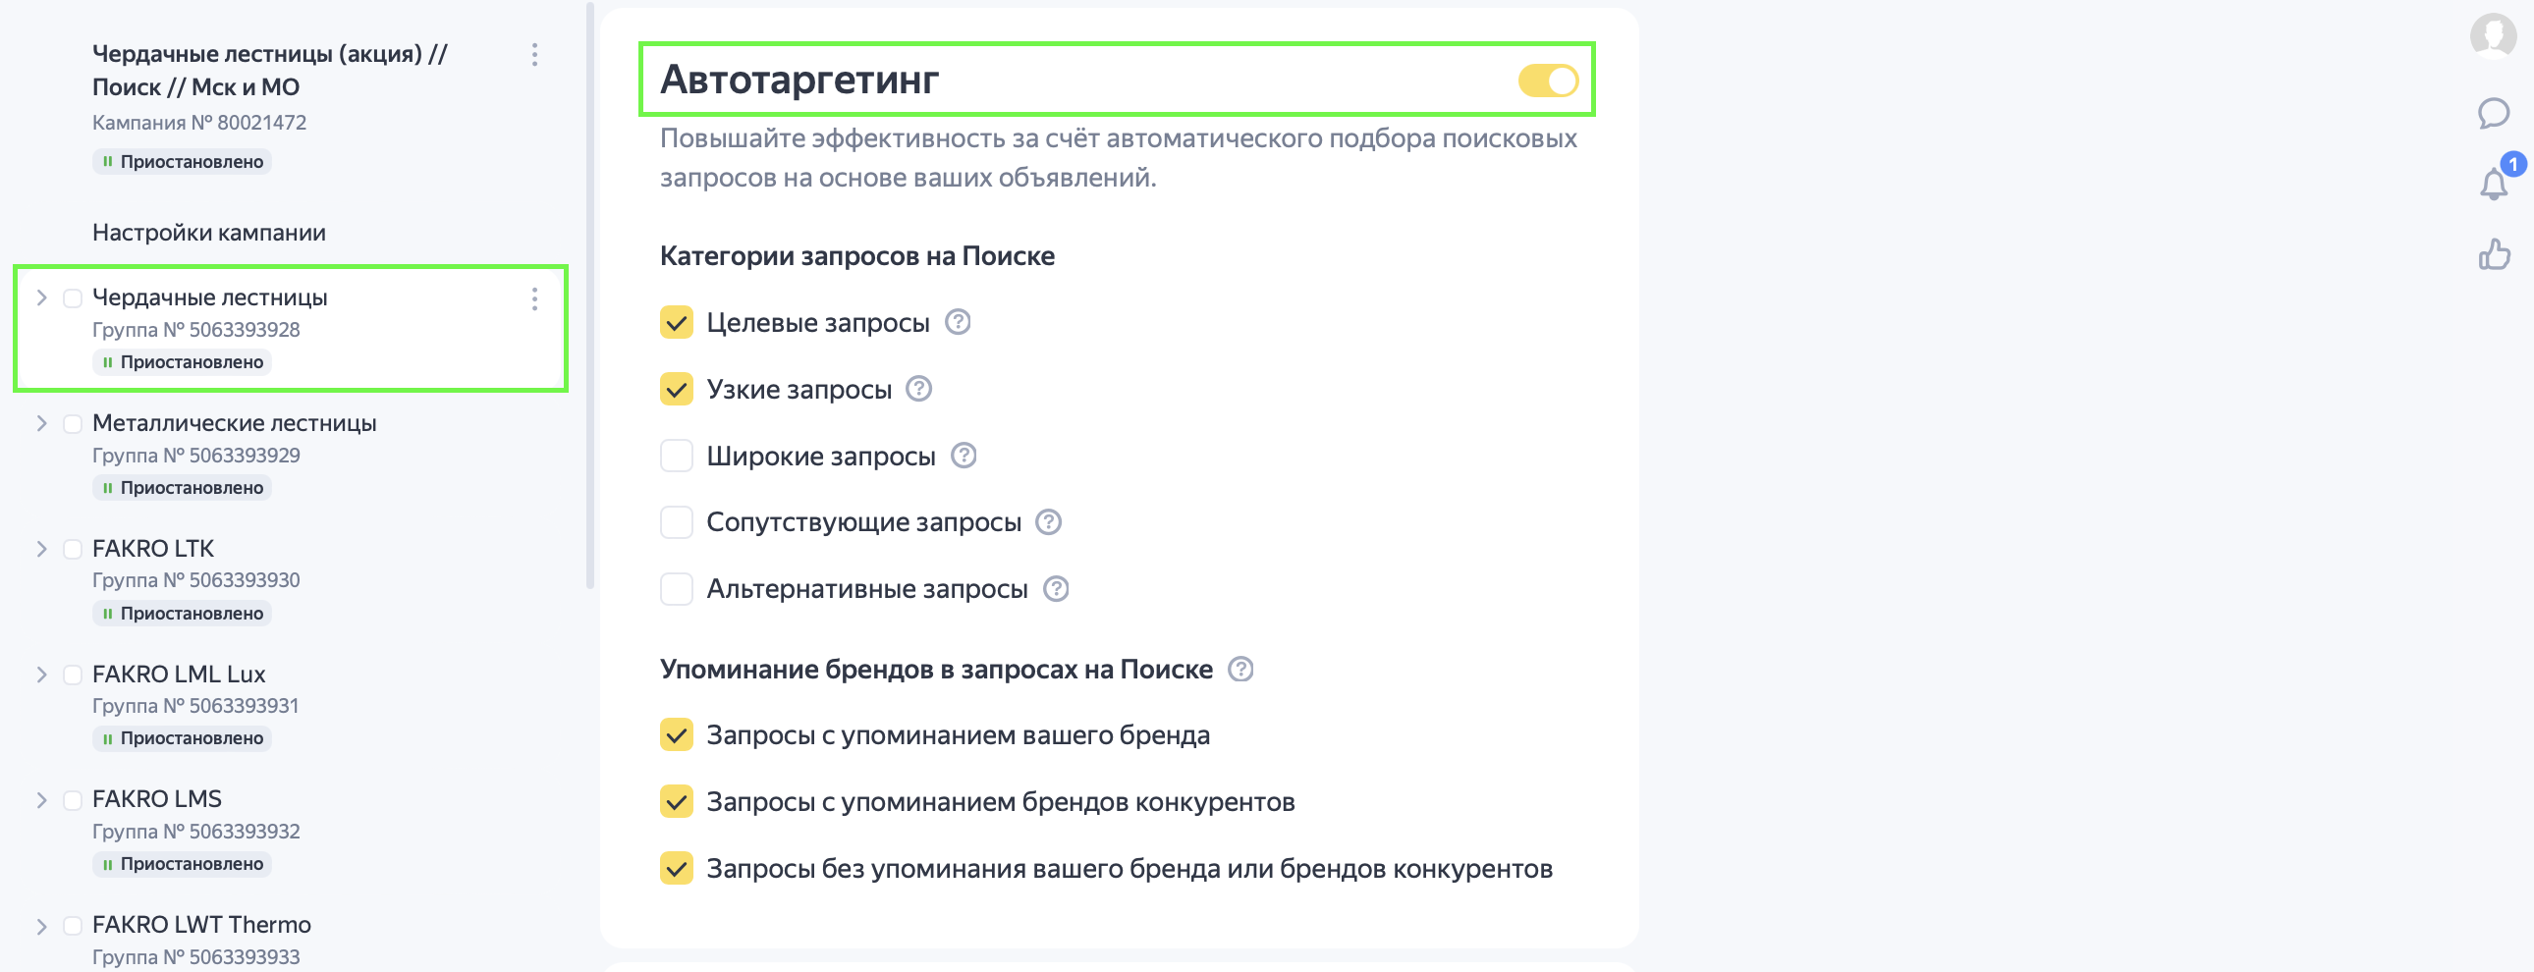
Task: Enable Сопутствующие запросы checkbox
Action: coord(677,522)
